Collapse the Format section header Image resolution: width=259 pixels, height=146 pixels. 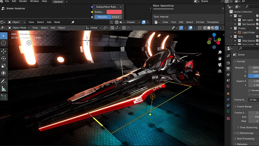point(242,61)
